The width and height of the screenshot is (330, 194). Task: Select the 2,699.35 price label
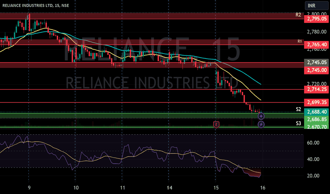coord(317,102)
